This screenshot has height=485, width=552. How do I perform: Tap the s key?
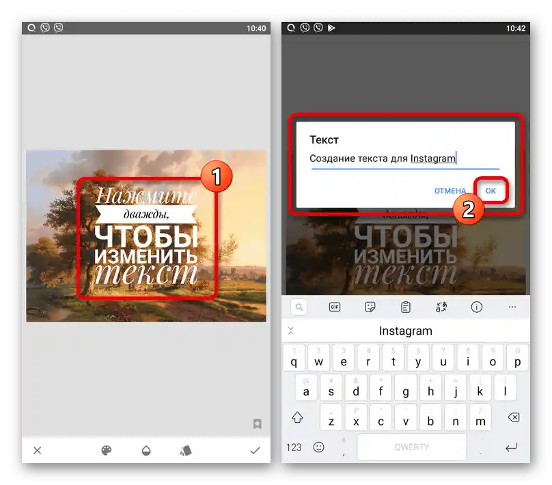click(x=331, y=387)
